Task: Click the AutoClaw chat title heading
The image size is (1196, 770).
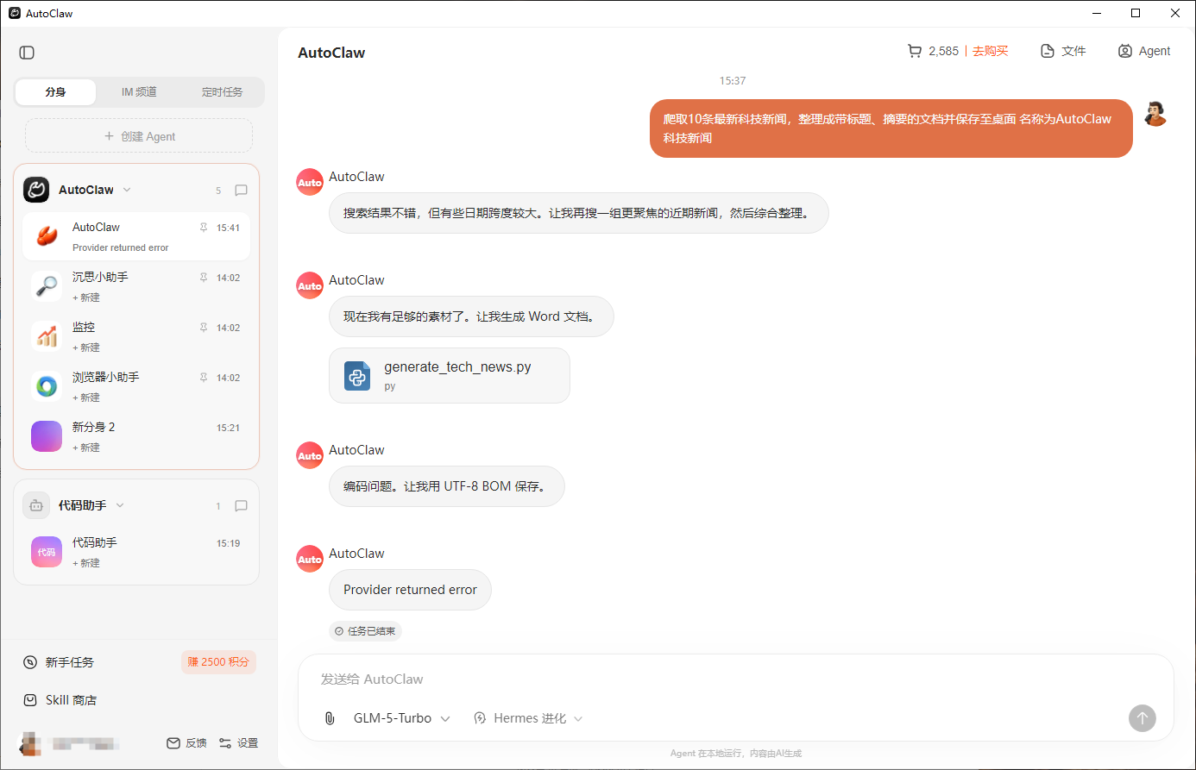Action: pyautogui.click(x=331, y=53)
